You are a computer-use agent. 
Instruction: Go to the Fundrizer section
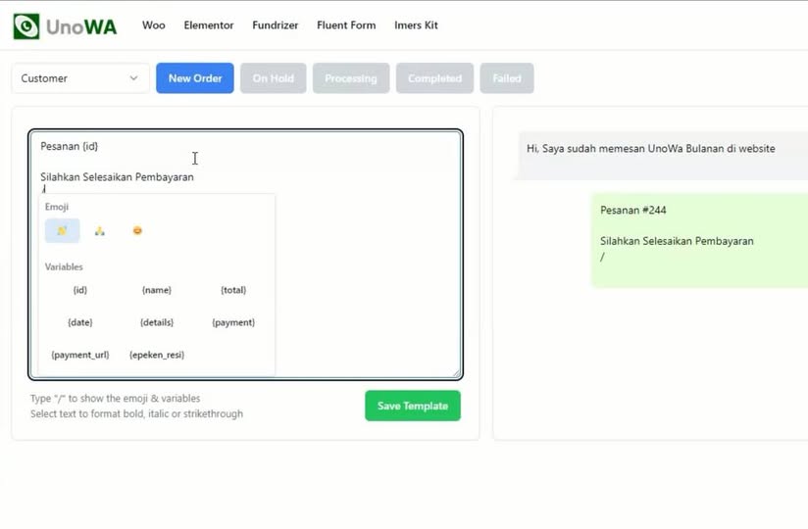(276, 25)
